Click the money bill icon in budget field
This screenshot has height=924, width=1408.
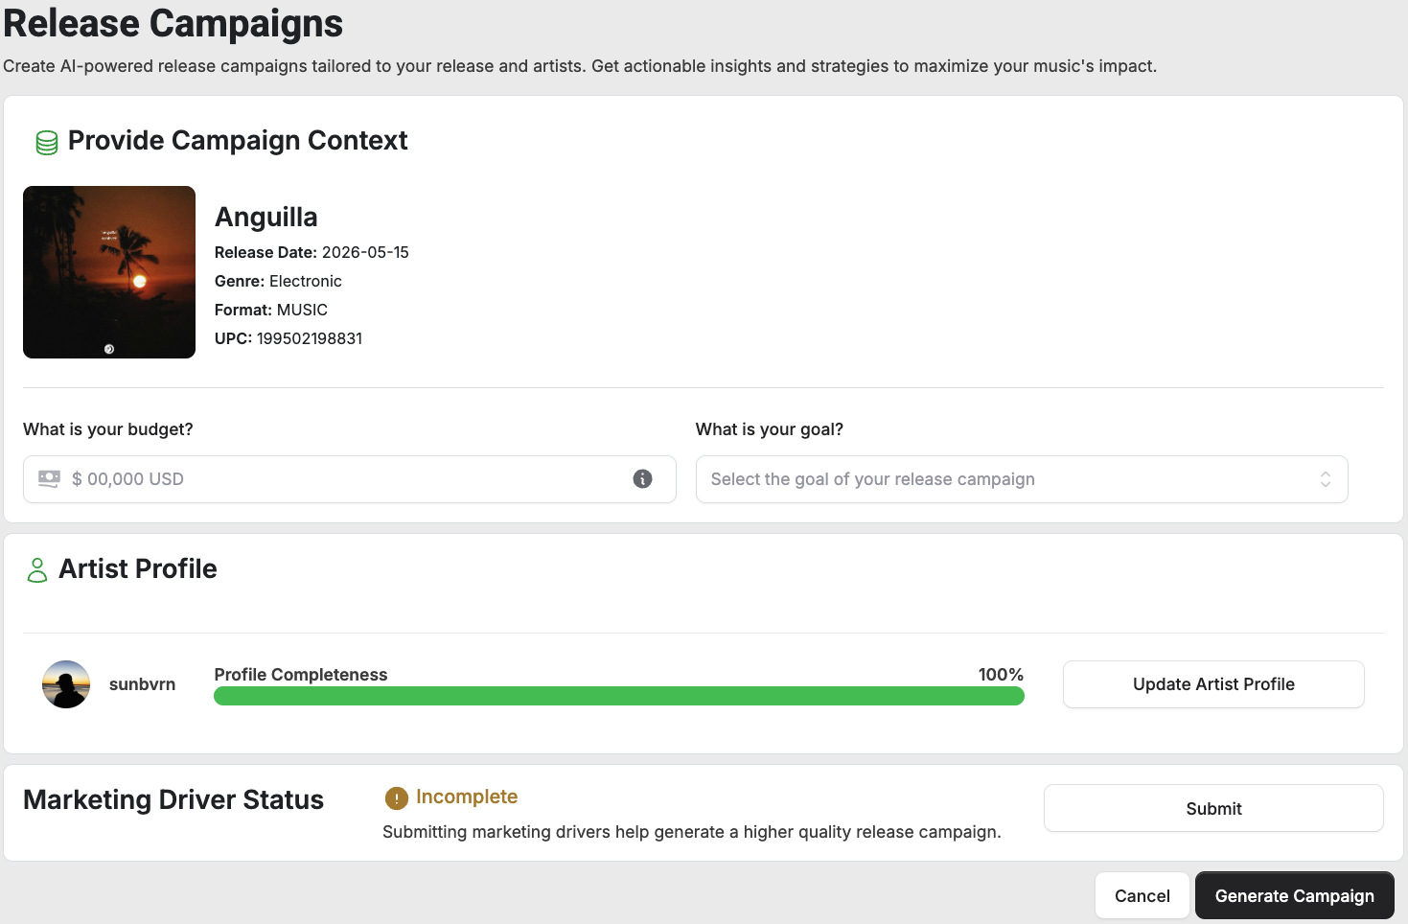click(49, 478)
